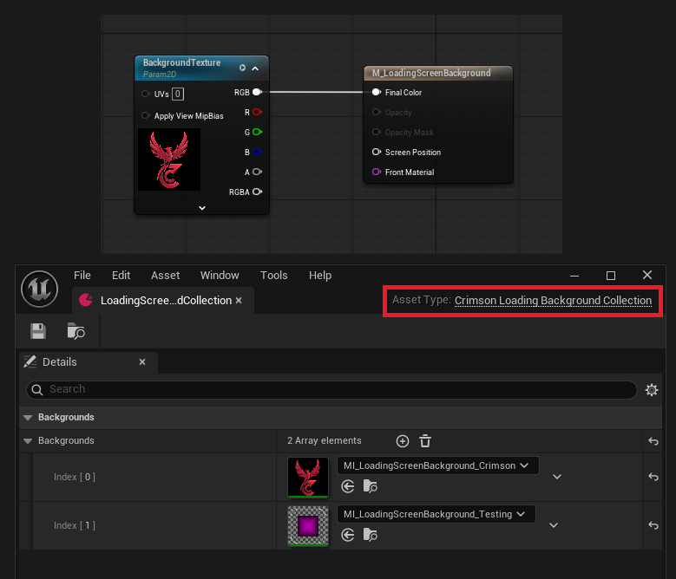Use selected asset for Index 1
The width and height of the screenshot is (676, 579).
[348, 535]
